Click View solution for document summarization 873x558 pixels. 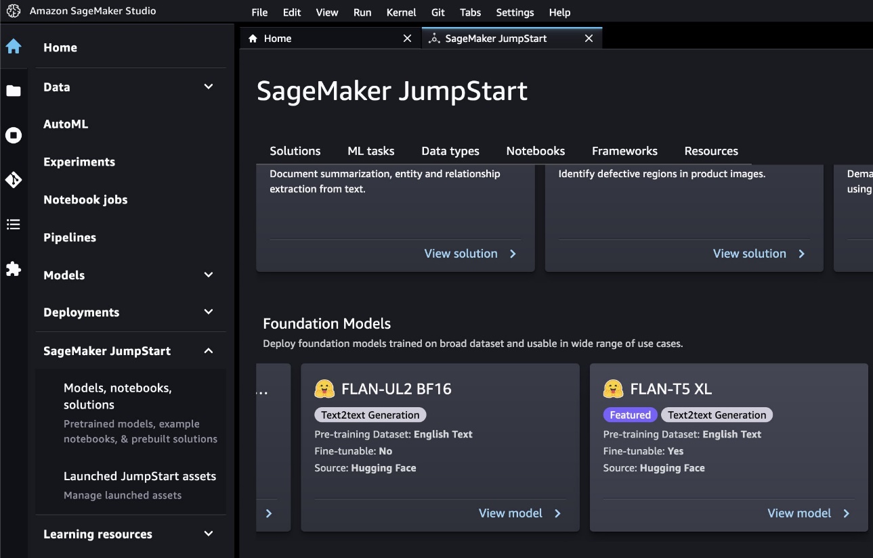(461, 254)
